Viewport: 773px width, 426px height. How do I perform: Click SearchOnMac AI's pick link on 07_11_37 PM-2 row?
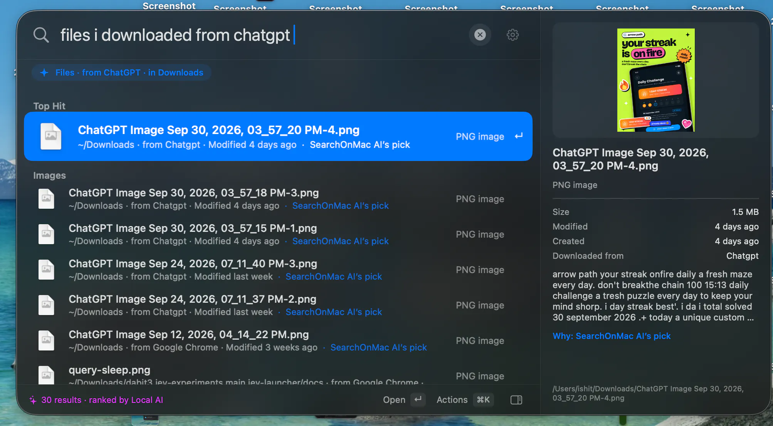[334, 312]
